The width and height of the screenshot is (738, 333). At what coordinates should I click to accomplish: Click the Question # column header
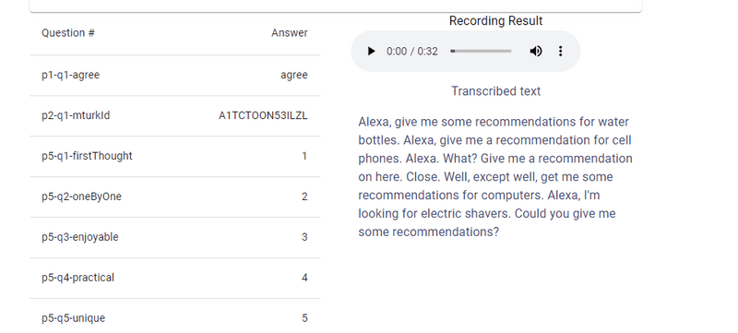68,33
